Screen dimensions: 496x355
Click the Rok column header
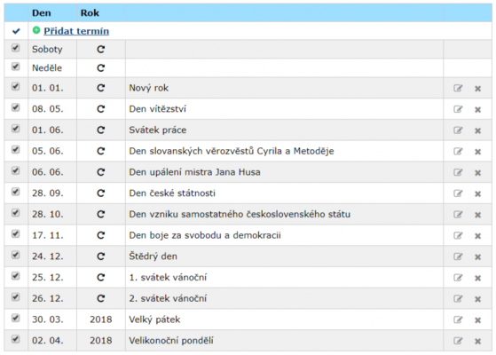90,13
